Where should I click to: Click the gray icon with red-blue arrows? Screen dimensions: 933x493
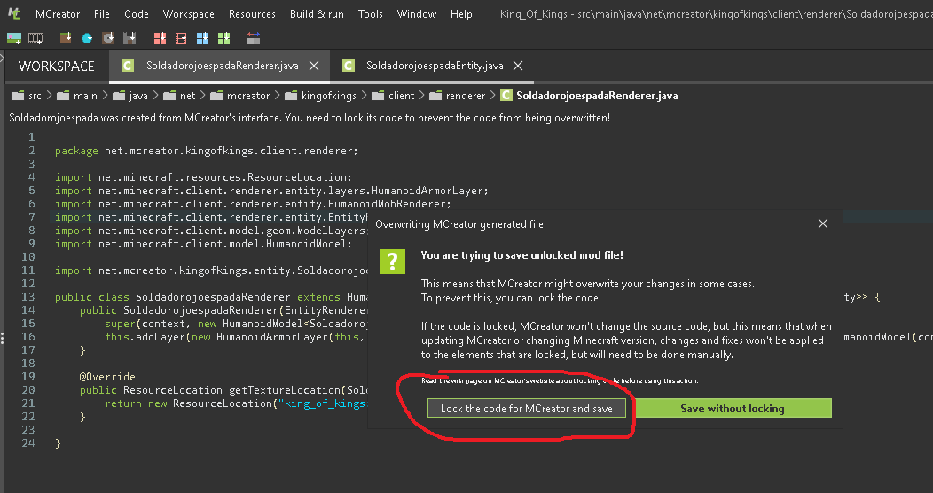(x=254, y=39)
